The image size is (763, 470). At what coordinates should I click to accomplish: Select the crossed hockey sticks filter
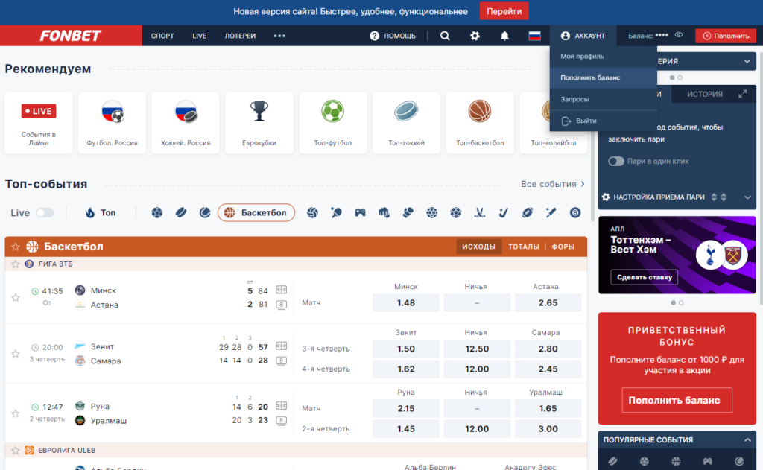[x=480, y=212]
